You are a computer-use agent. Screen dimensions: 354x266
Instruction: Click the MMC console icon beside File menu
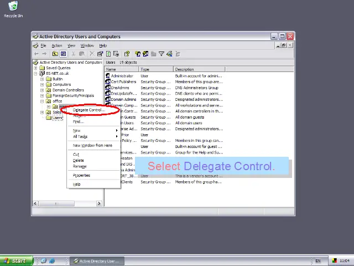(x=35, y=45)
